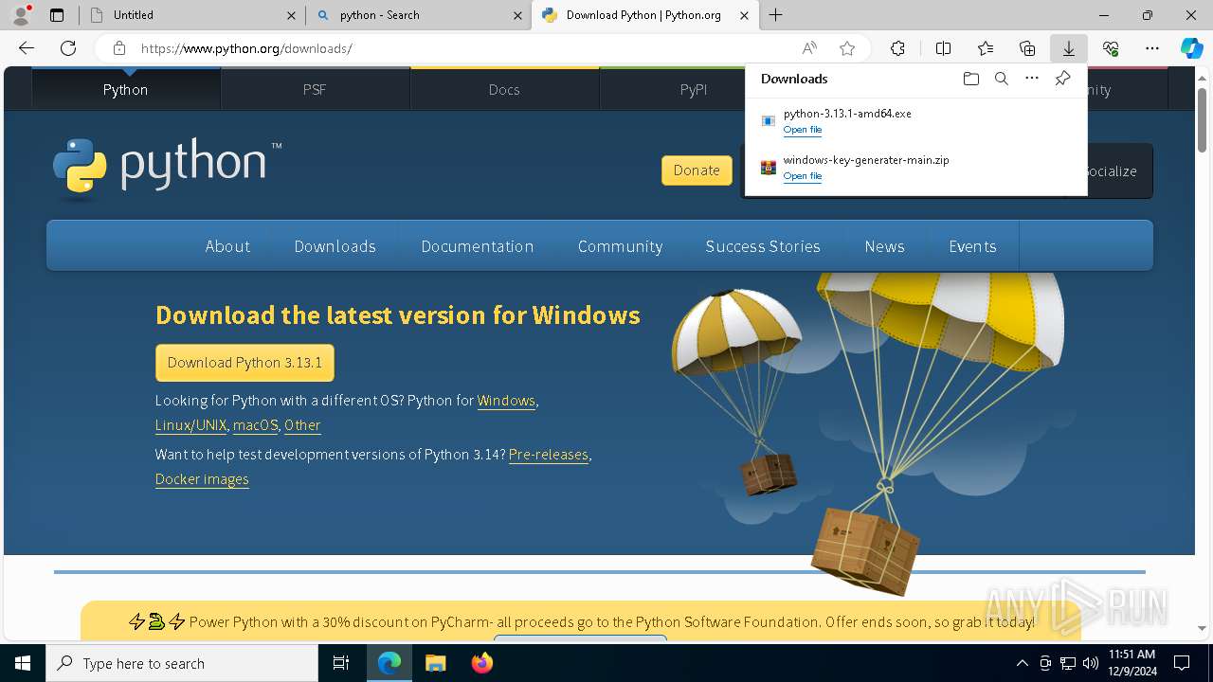Open the Pre-releases link
This screenshot has width=1213, height=682.
pos(549,455)
